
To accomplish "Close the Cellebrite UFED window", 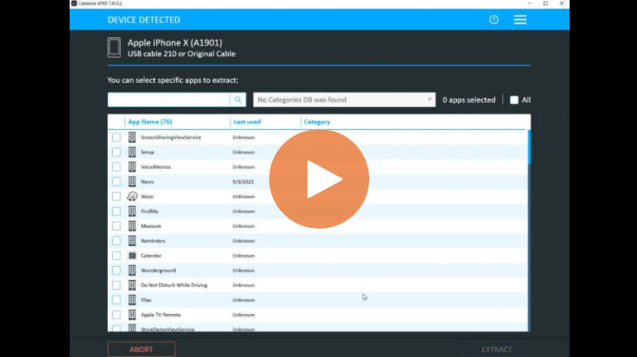I will click(x=562, y=3).
